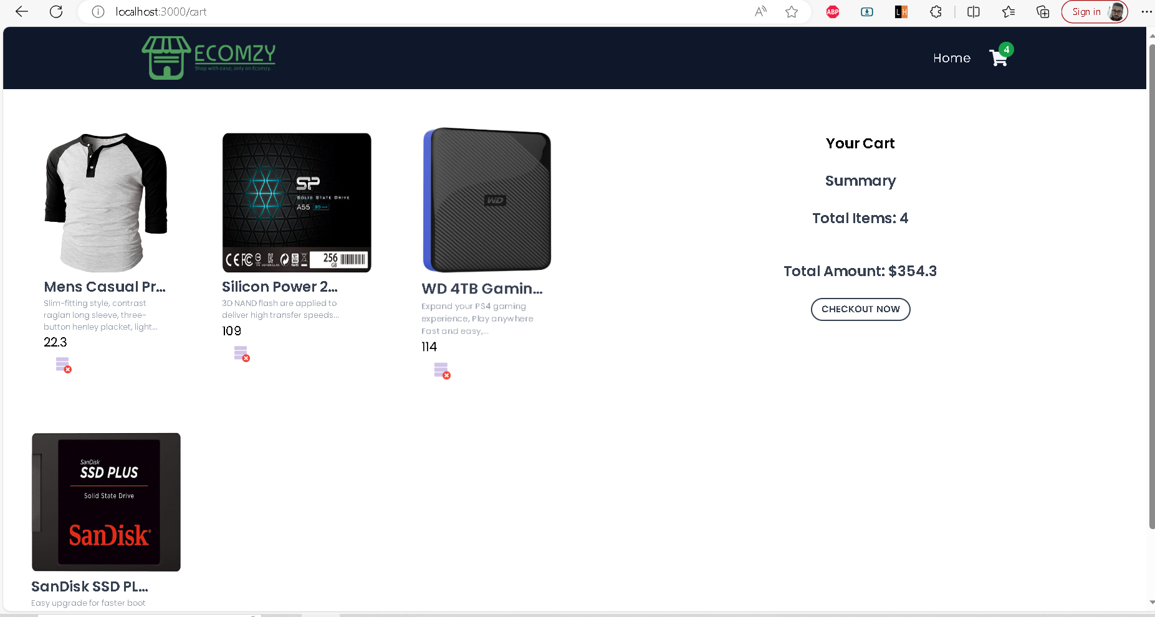This screenshot has height=617, width=1155.
Task: Open the LH browser extension
Action: point(900,11)
